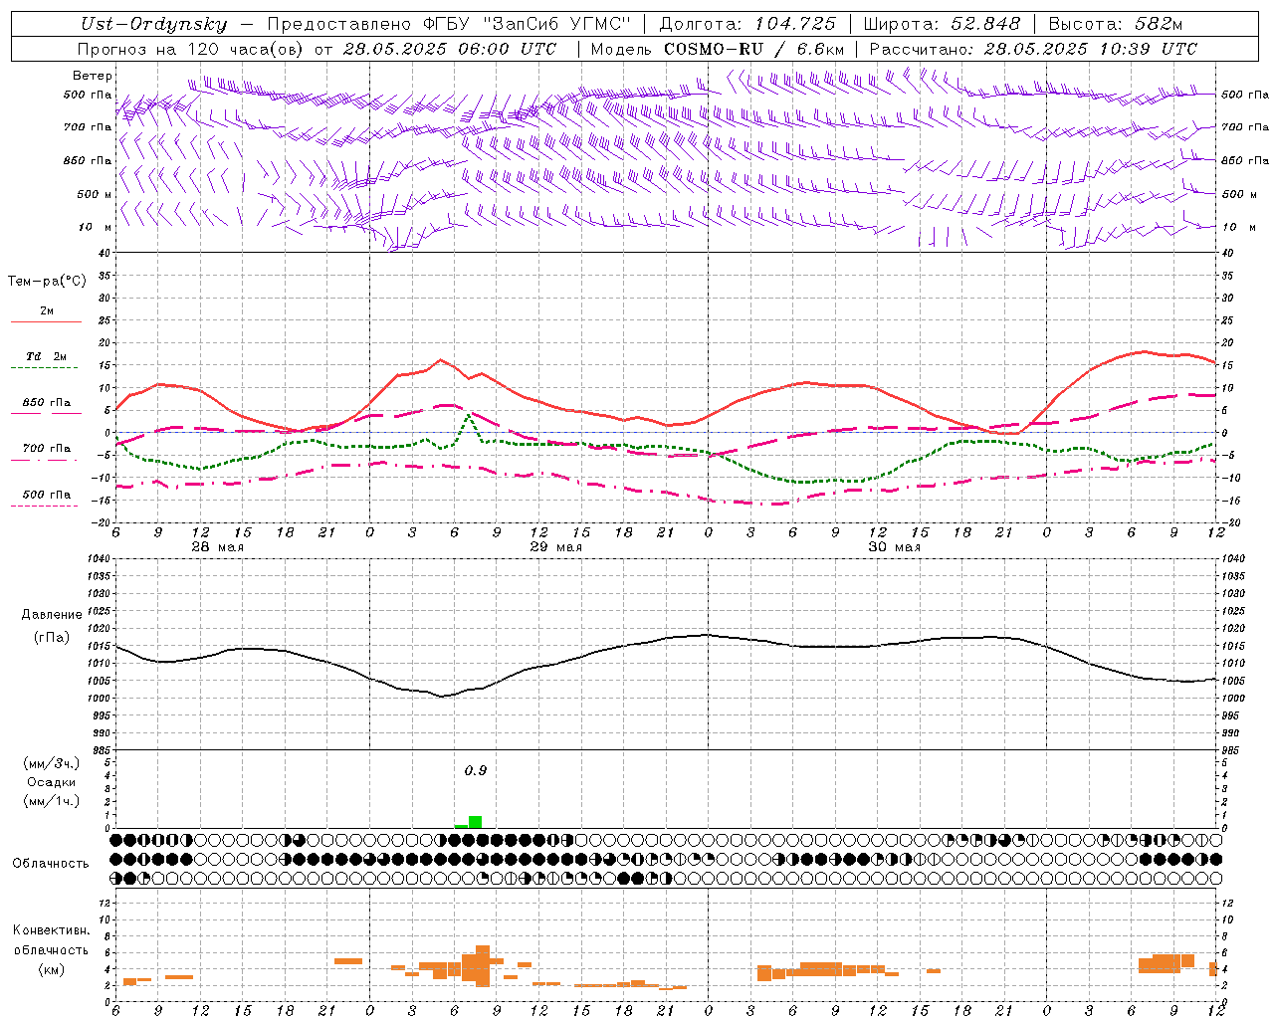Click the Облачность cloudiness label
Screen dimensions: 1274x1019
point(51,864)
